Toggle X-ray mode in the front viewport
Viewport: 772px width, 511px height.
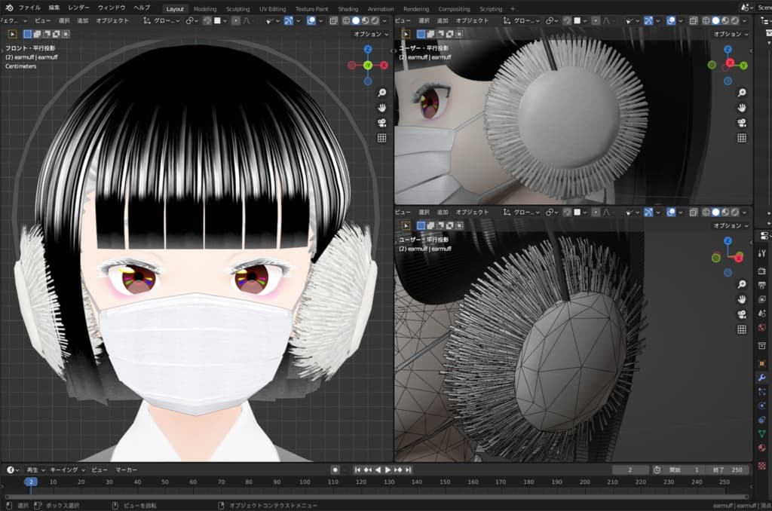pos(332,21)
